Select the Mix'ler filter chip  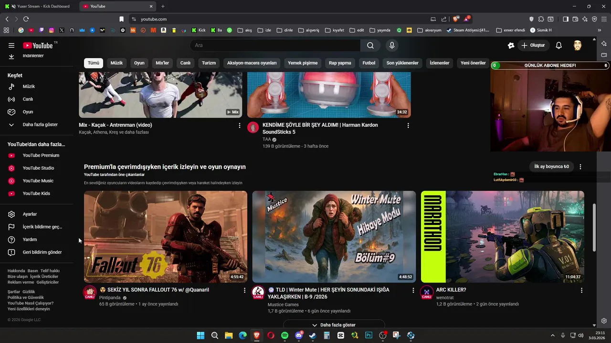pos(162,63)
